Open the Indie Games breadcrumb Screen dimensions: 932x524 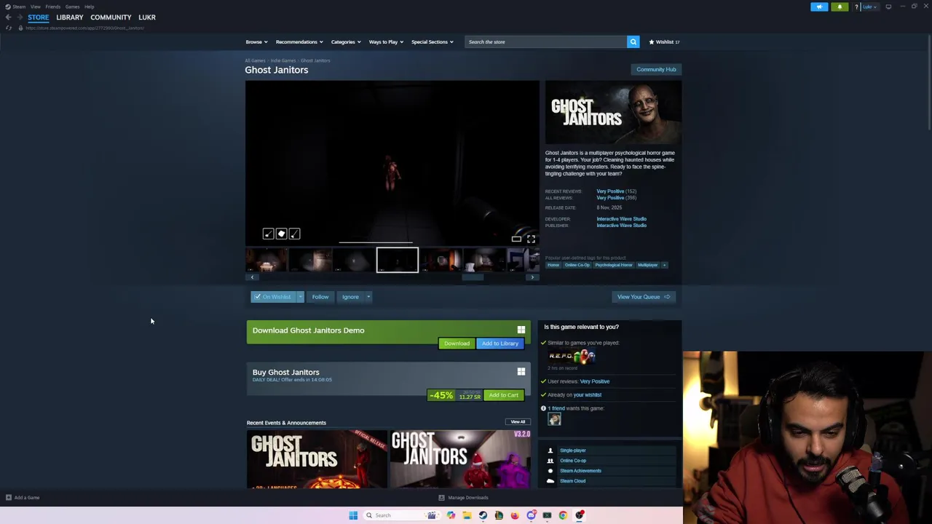tap(283, 60)
